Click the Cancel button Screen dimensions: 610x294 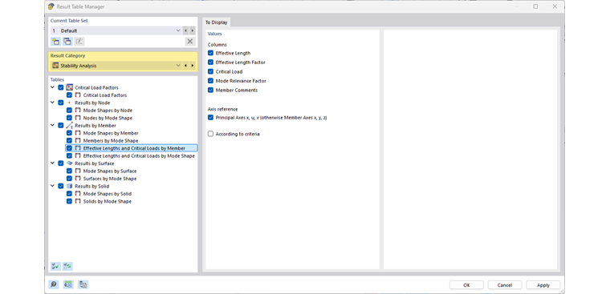click(505, 285)
